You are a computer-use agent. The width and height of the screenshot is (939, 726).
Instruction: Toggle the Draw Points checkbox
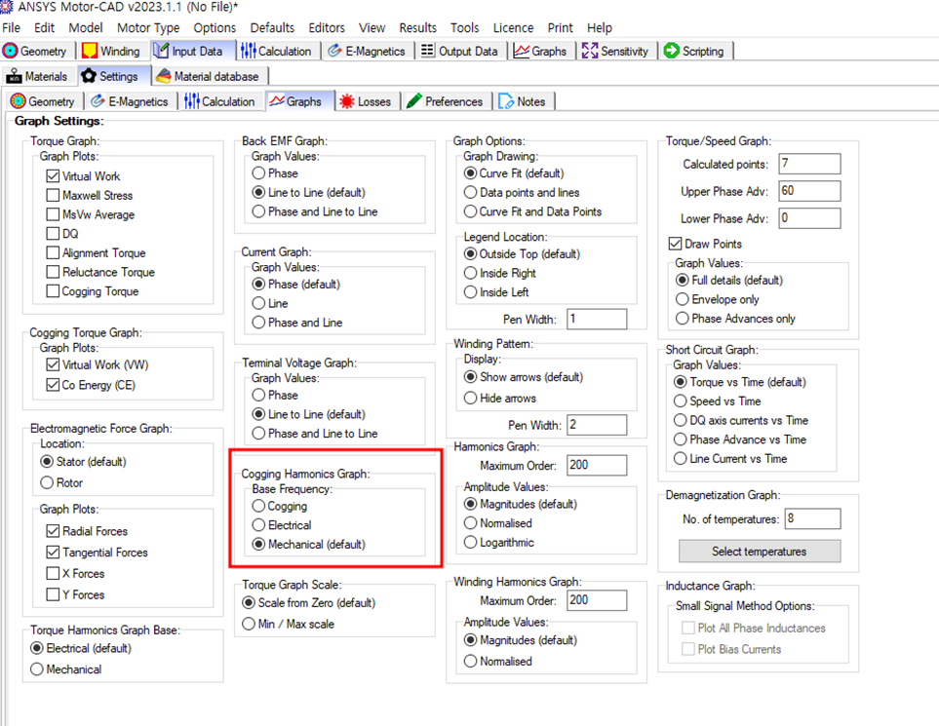click(675, 244)
